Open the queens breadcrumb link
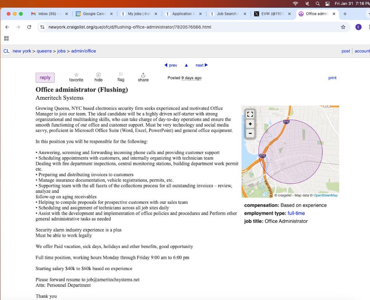The width and height of the screenshot is (370, 300). coord(44,51)
